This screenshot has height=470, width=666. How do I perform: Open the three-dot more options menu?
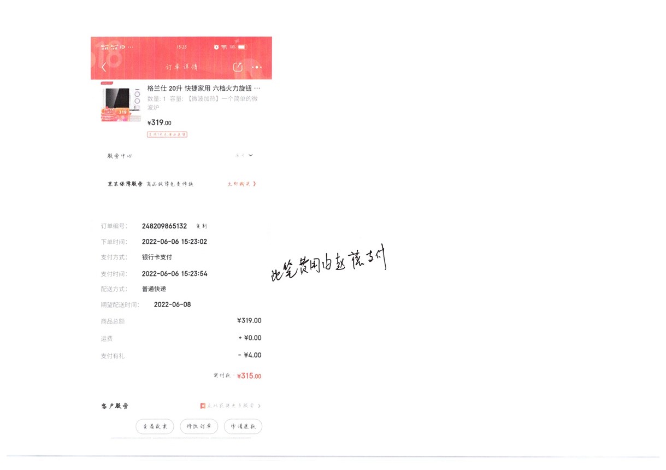point(257,67)
